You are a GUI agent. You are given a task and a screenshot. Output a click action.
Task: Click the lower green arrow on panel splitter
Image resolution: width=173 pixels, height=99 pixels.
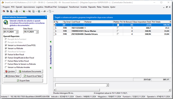click(x=51, y=68)
